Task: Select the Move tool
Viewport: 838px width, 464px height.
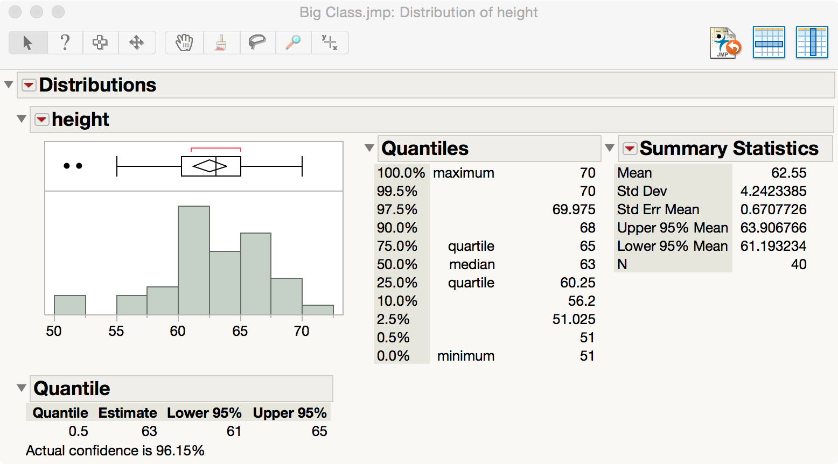Action: [x=137, y=43]
